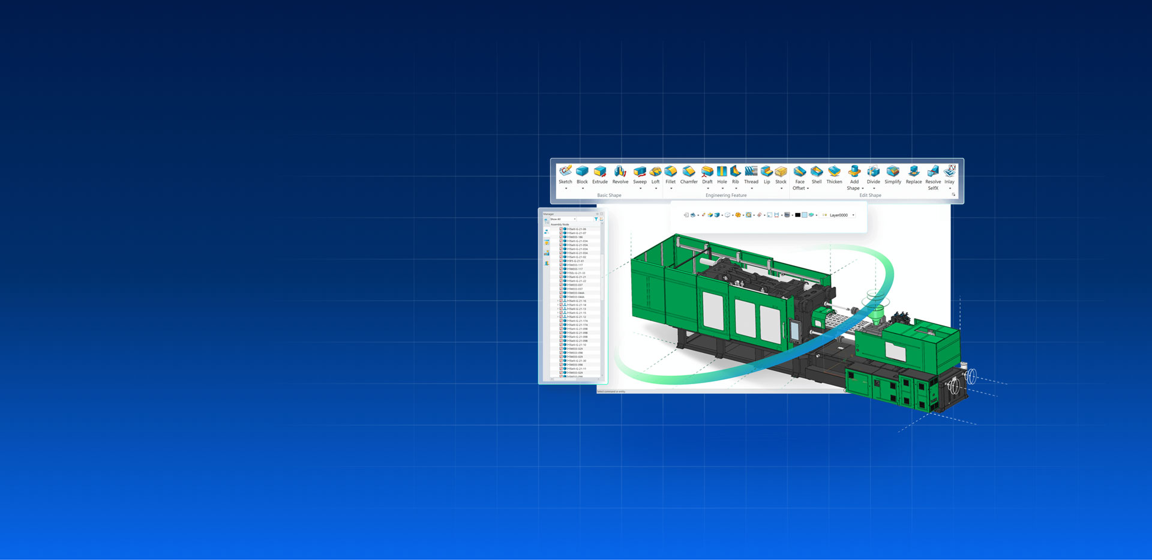Expand the G-21-14 subassembly tree node
Viewport: 1152px width, 560px height.
tap(558, 305)
